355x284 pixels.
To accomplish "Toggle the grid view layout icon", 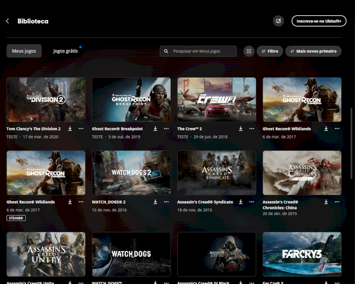I will [249, 51].
